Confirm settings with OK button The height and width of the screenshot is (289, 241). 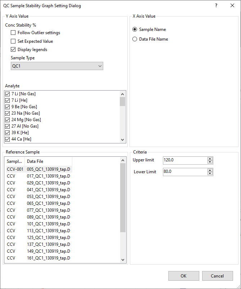click(184, 276)
